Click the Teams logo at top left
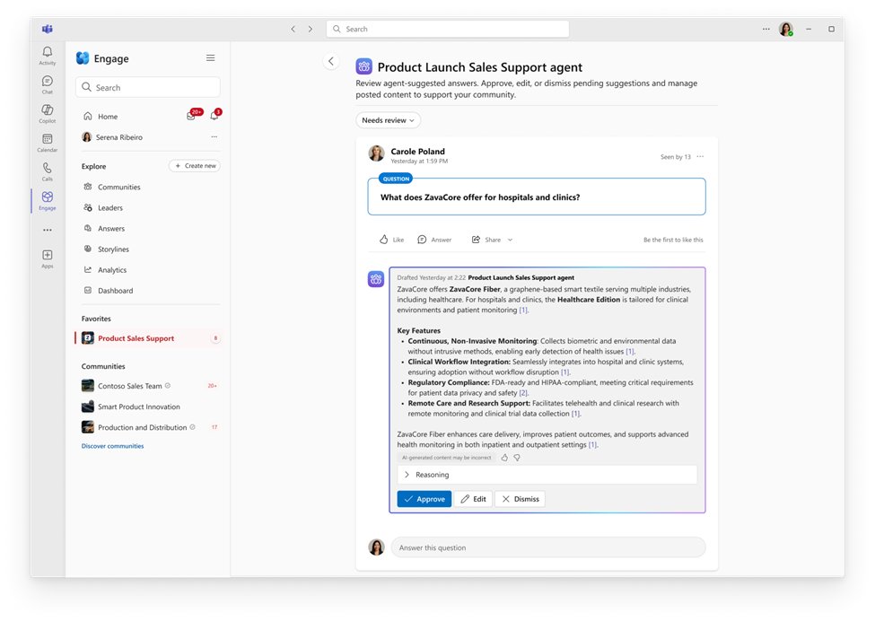 (48, 29)
